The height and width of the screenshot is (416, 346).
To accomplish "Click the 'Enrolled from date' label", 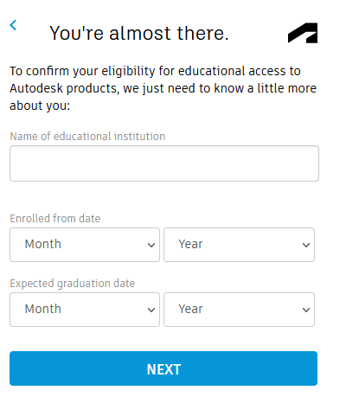I will click(55, 219).
